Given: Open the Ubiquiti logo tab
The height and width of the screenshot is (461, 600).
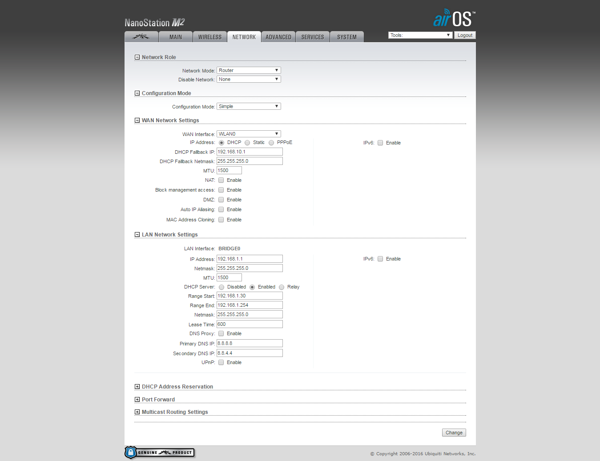Looking at the screenshot, I should [141, 37].
